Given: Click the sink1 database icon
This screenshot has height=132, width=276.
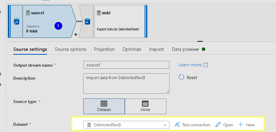Looking at the screenshot, I should 87,21.
